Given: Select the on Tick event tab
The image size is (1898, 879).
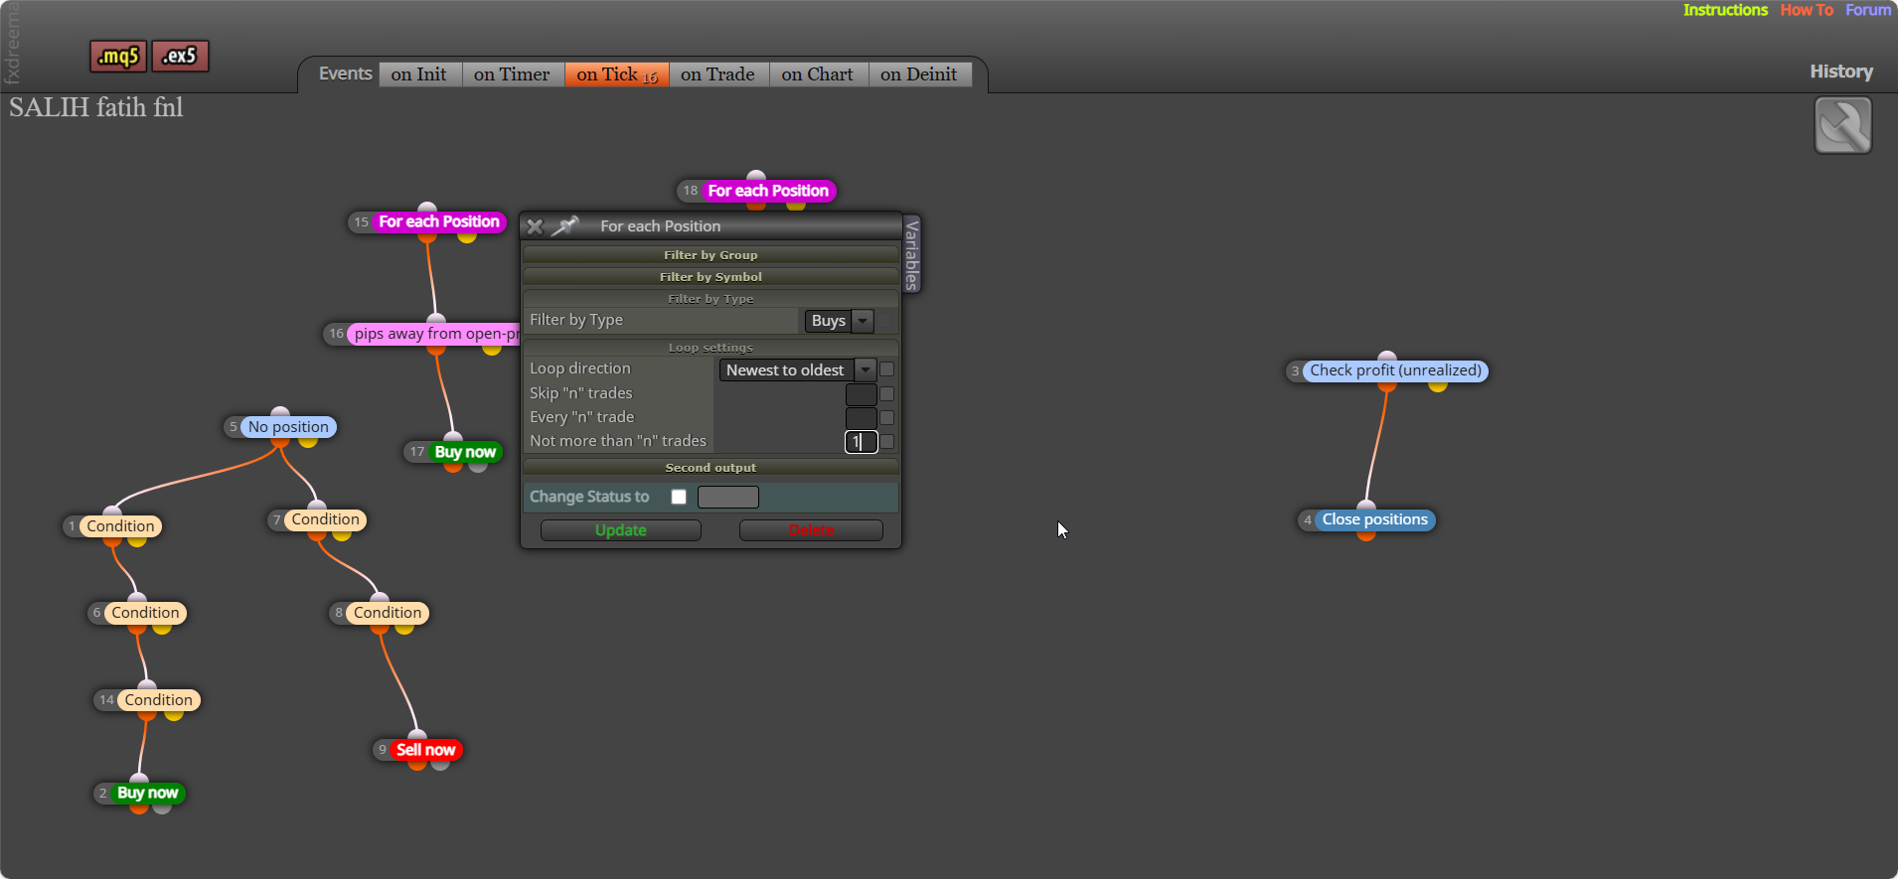Looking at the screenshot, I should tap(616, 74).
